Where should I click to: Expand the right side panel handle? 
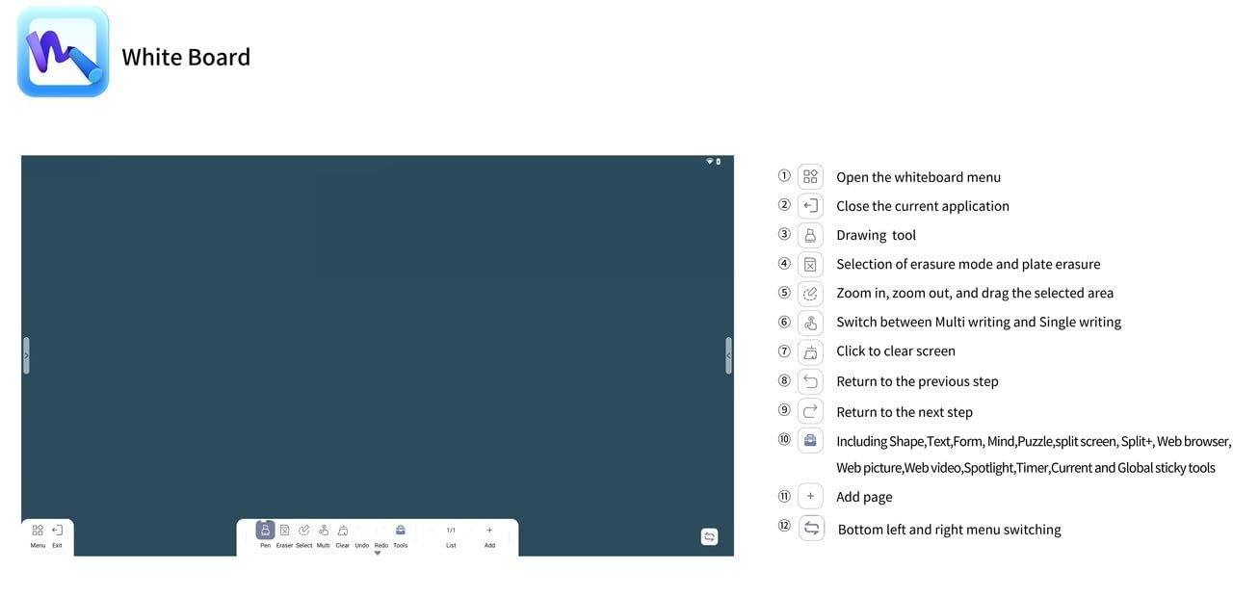point(728,355)
